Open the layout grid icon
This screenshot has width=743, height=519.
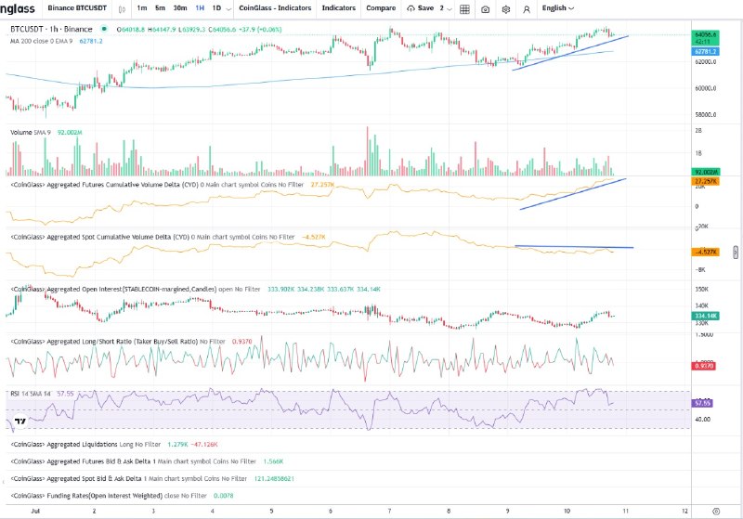(465, 9)
